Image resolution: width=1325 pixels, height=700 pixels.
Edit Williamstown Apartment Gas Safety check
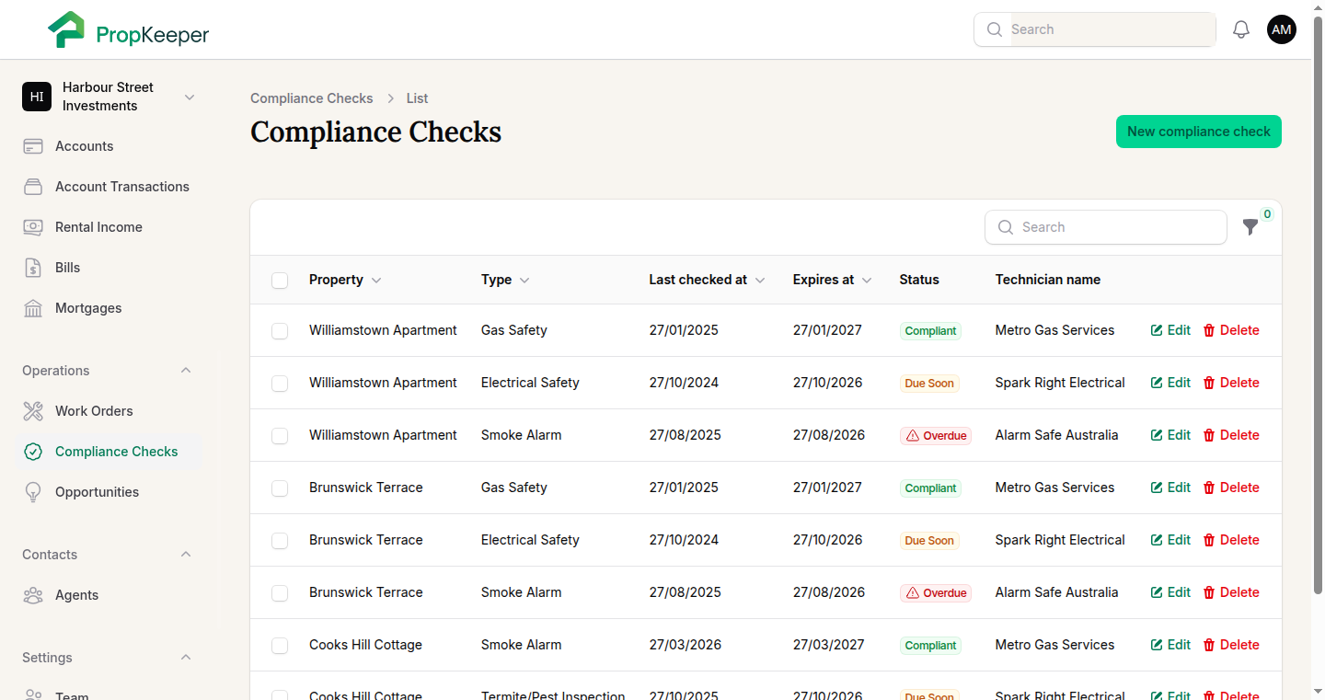tap(1170, 330)
